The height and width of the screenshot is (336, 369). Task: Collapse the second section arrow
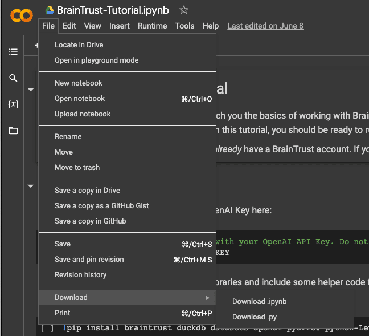[x=31, y=186]
